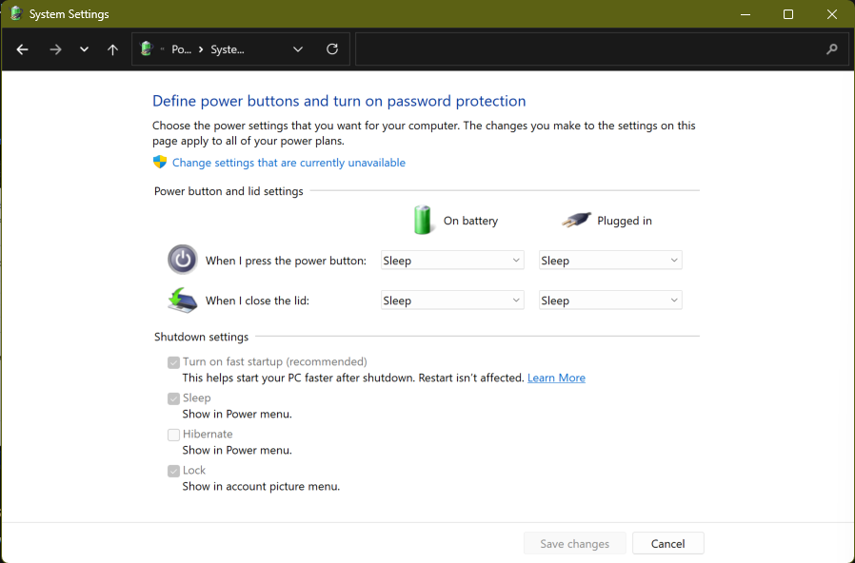Open the recent locations chevron
The width and height of the screenshot is (855, 563).
coord(84,49)
